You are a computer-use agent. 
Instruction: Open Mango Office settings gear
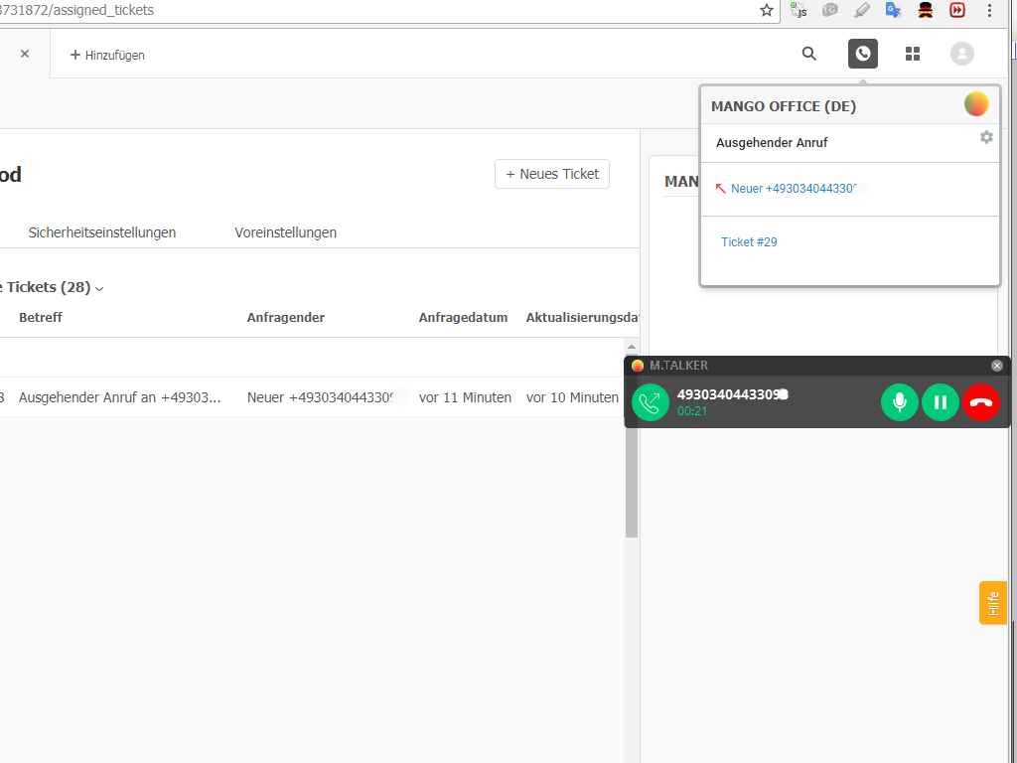pyautogui.click(x=986, y=137)
